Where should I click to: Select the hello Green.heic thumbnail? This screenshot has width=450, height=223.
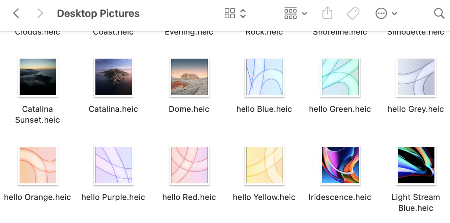(x=340, y=77)
